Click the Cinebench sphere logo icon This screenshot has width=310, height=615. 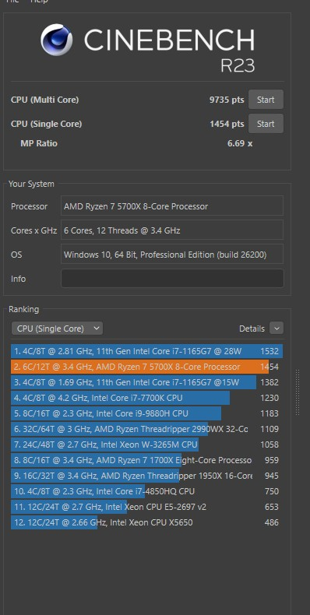(x=57, y=40)
